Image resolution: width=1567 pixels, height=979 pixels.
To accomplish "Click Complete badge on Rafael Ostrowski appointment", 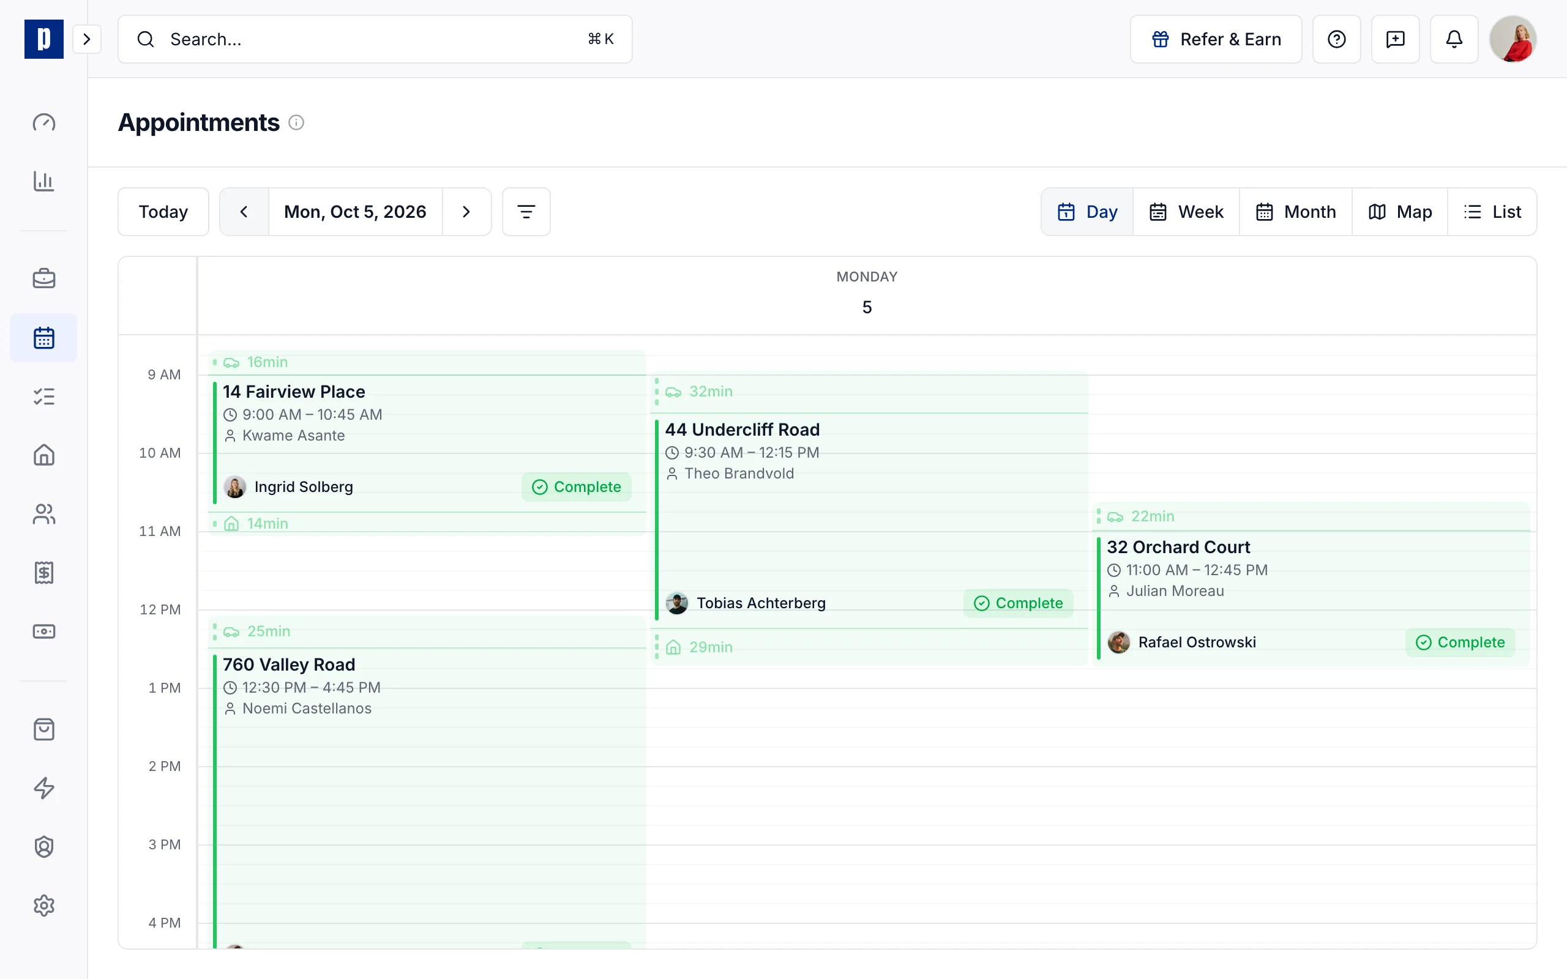I will (x=1460, y=642).
